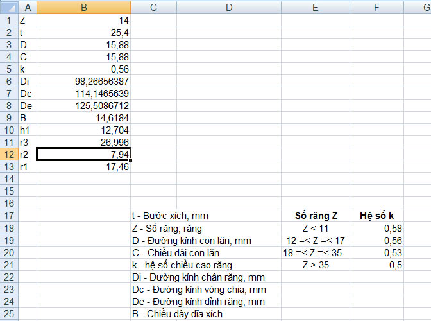The height and width of the screenshot is (321, 431).
Task: Click cell with value 0,53
Action: pyautogui.click(x=377, y=253)
